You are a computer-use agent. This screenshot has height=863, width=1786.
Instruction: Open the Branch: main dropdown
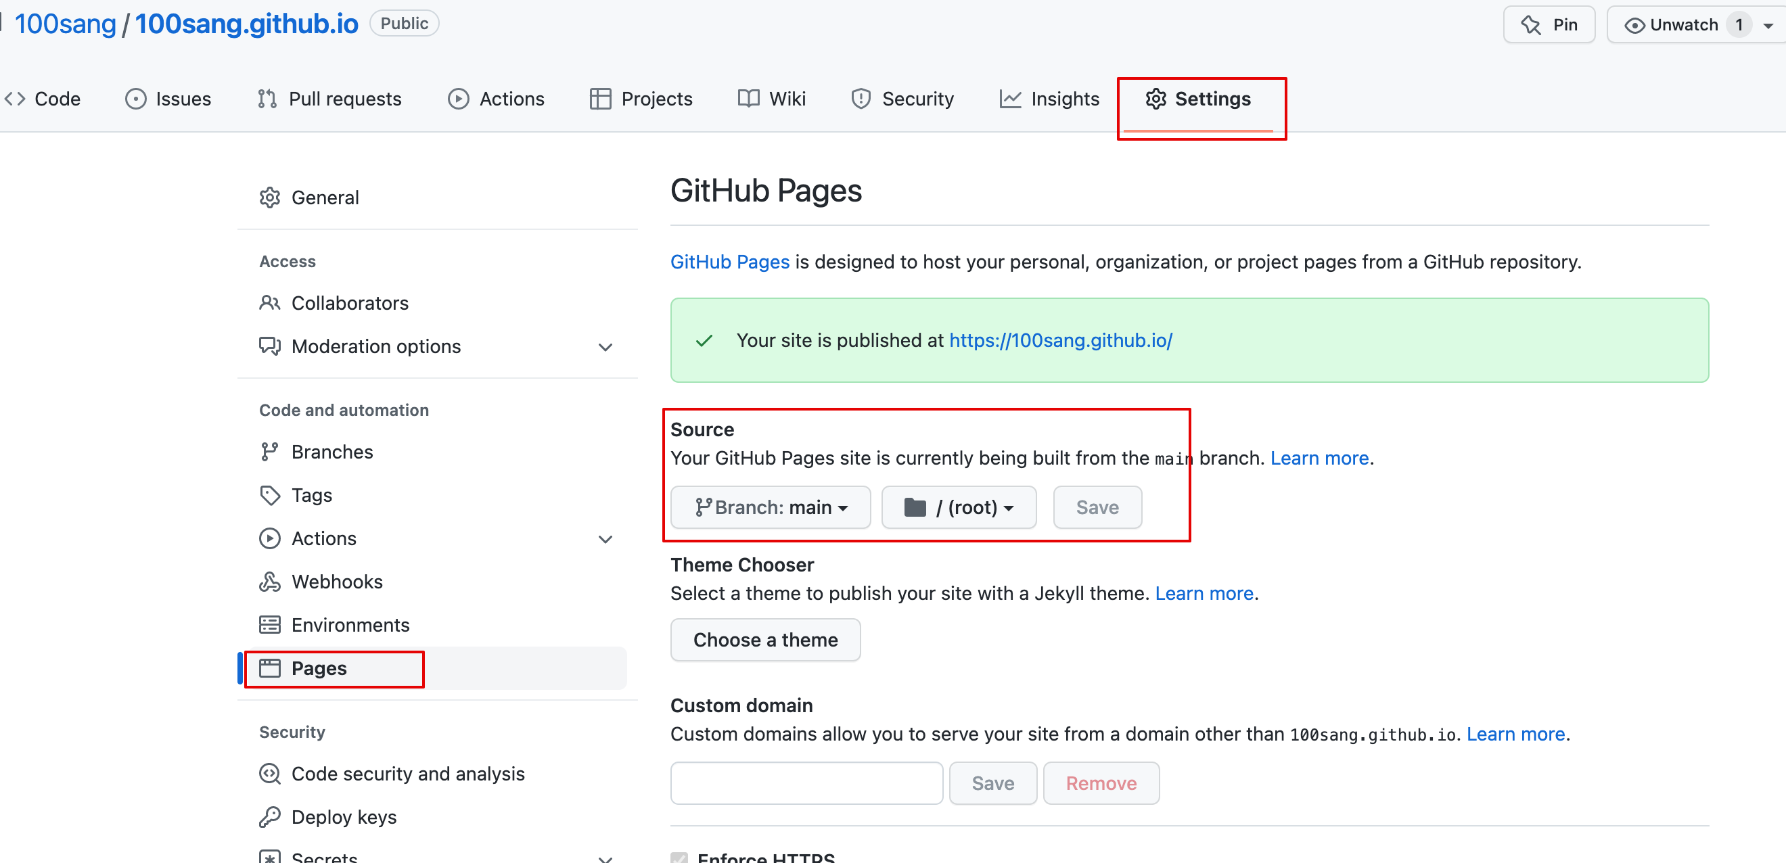pyautogui.click(x=771, y=507)
